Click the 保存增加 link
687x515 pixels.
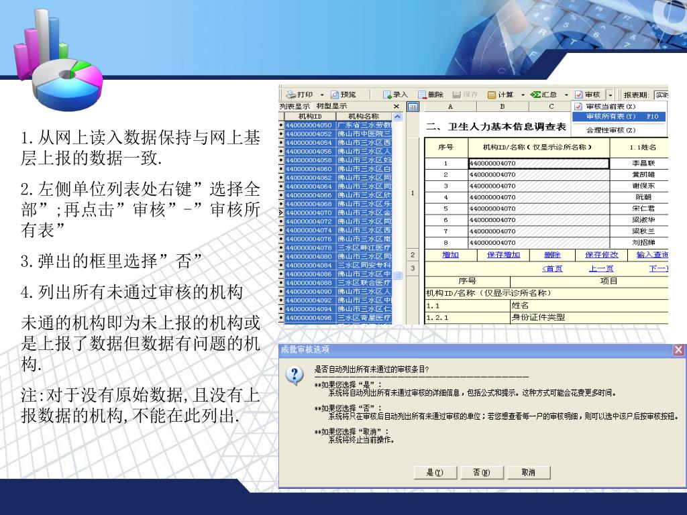tap(503, 255)
